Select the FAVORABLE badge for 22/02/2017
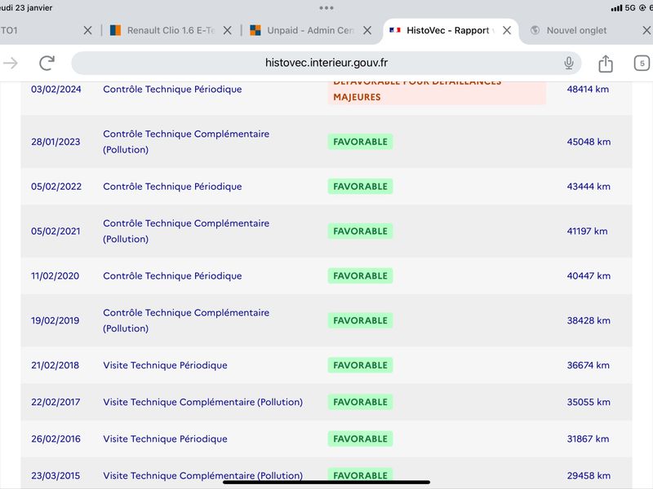The image size is (653, 489). pyautogui.click(x=360, y=402)
